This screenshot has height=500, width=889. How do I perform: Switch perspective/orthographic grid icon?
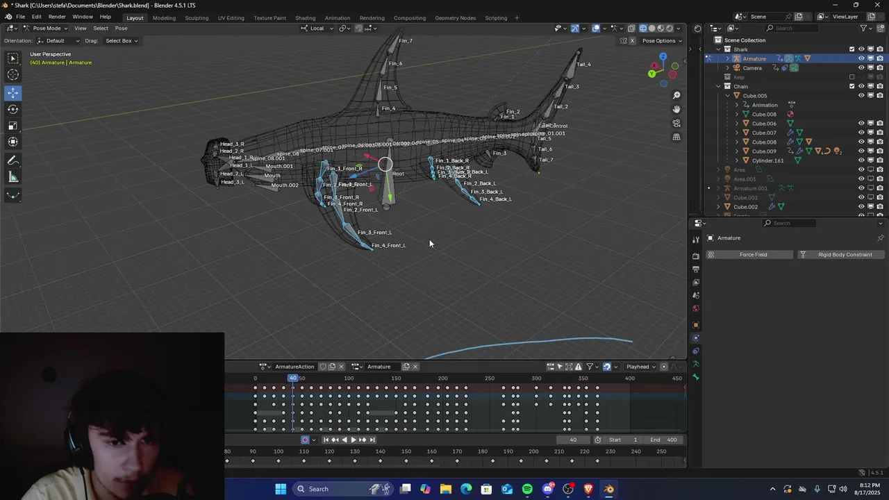click(x=676, y=137)
